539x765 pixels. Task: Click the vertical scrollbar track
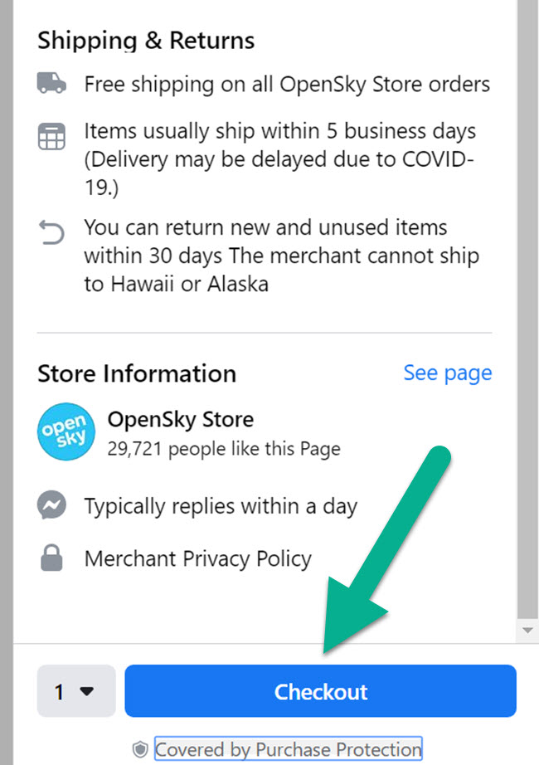(x=527, y=332)
